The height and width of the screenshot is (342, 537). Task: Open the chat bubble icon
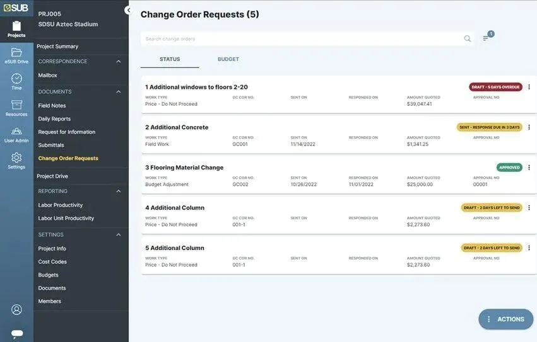[x=17, y=333]
